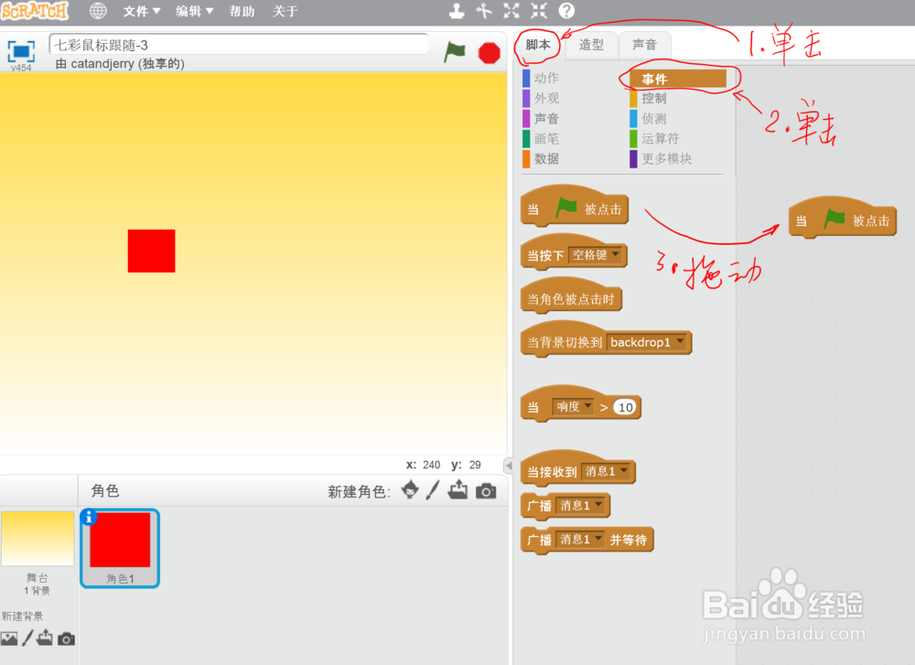The width and height of the screenshot is (915, 665).
Task: Edit the project title input field
Action: (x=238, y=43)
